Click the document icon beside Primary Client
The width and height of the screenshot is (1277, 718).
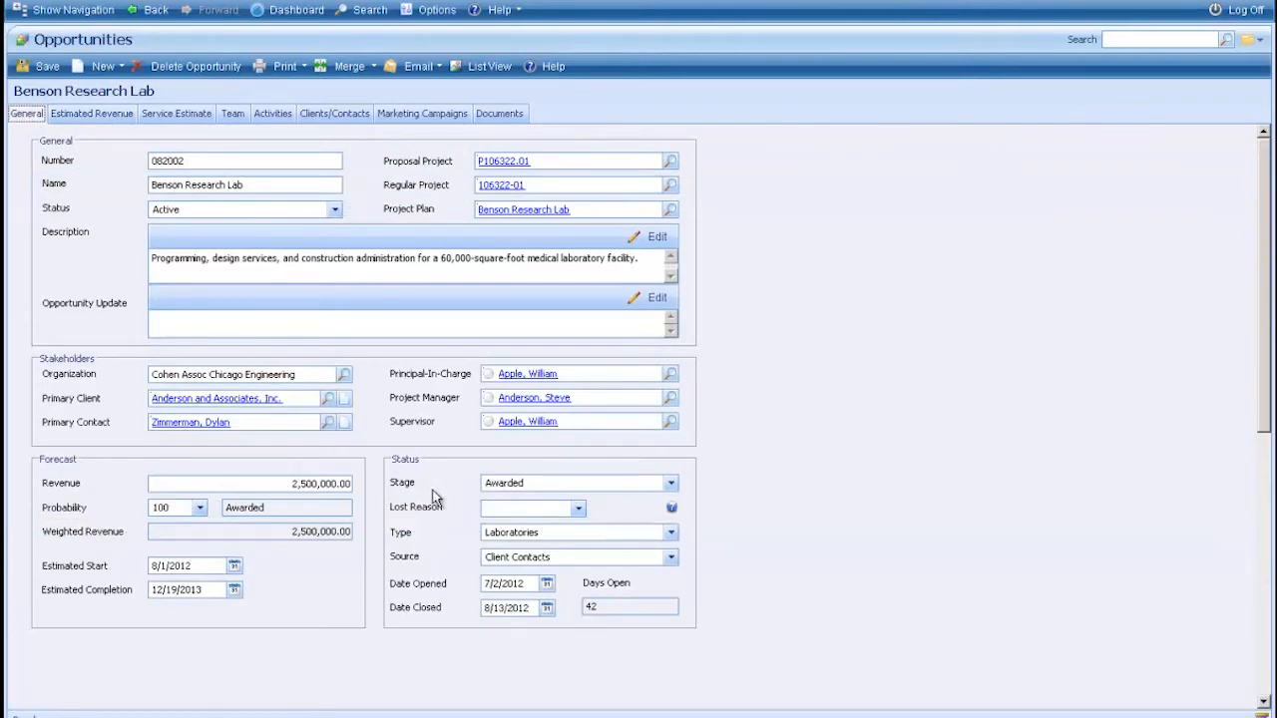click(344, 398)
